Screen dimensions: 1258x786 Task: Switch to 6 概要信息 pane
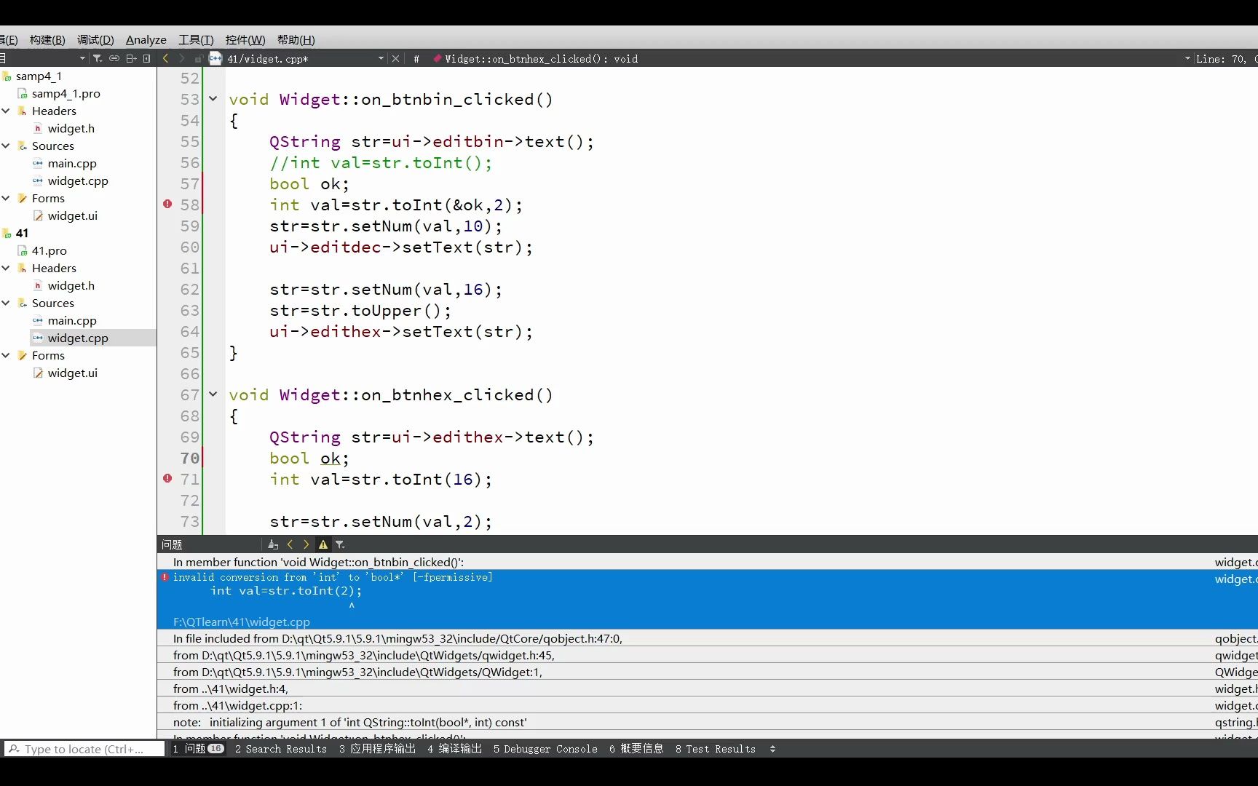[636, 748]
